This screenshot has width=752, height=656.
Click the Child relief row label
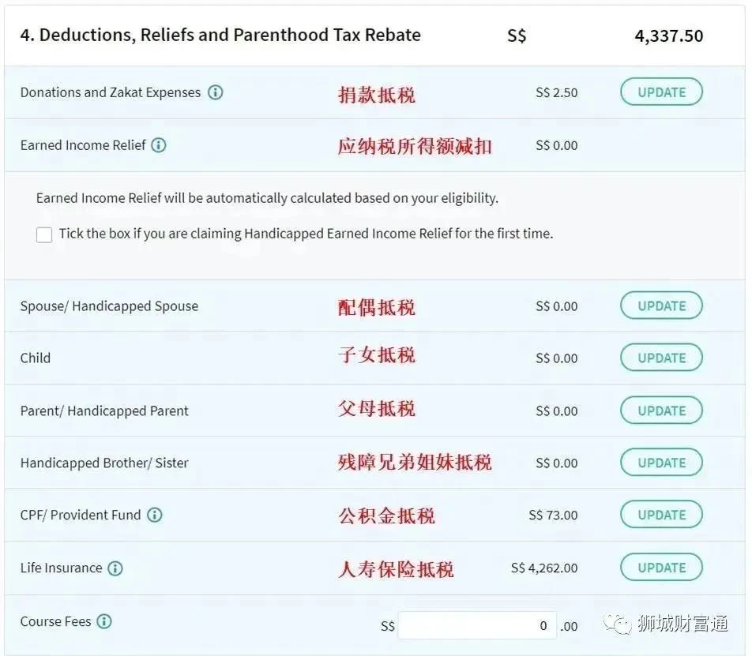click(35, 358)
